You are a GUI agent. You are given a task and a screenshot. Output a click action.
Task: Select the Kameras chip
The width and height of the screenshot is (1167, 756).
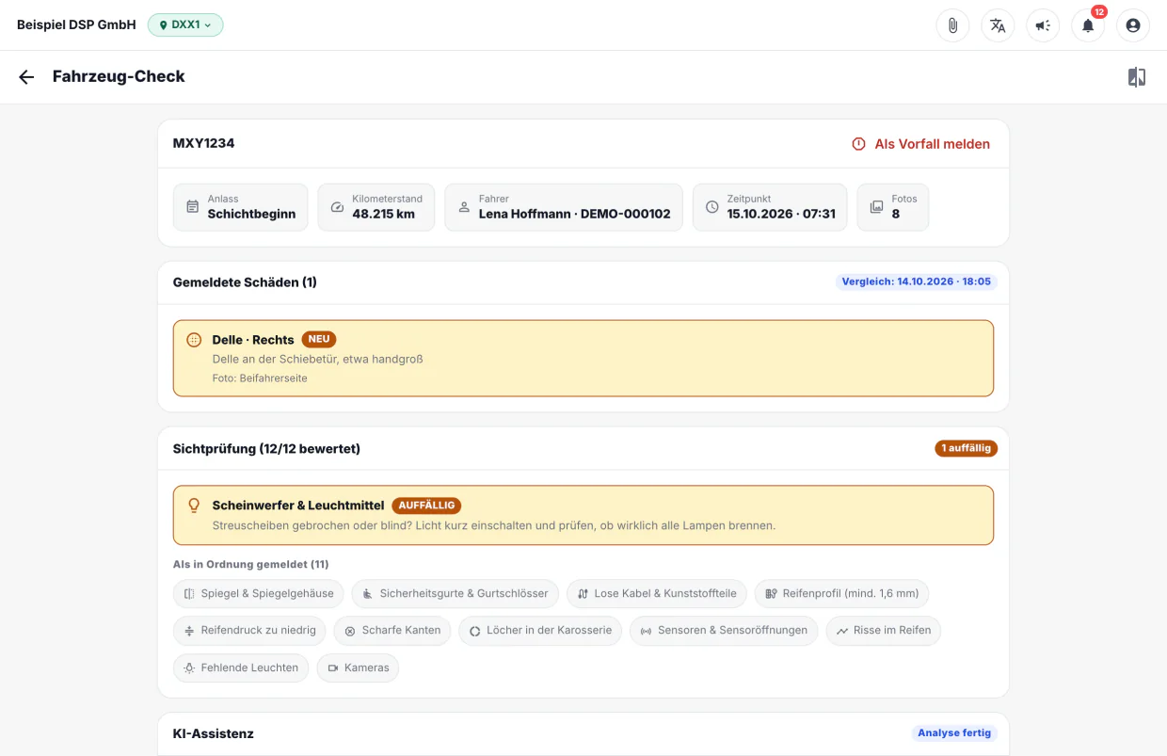coord(358,668)
